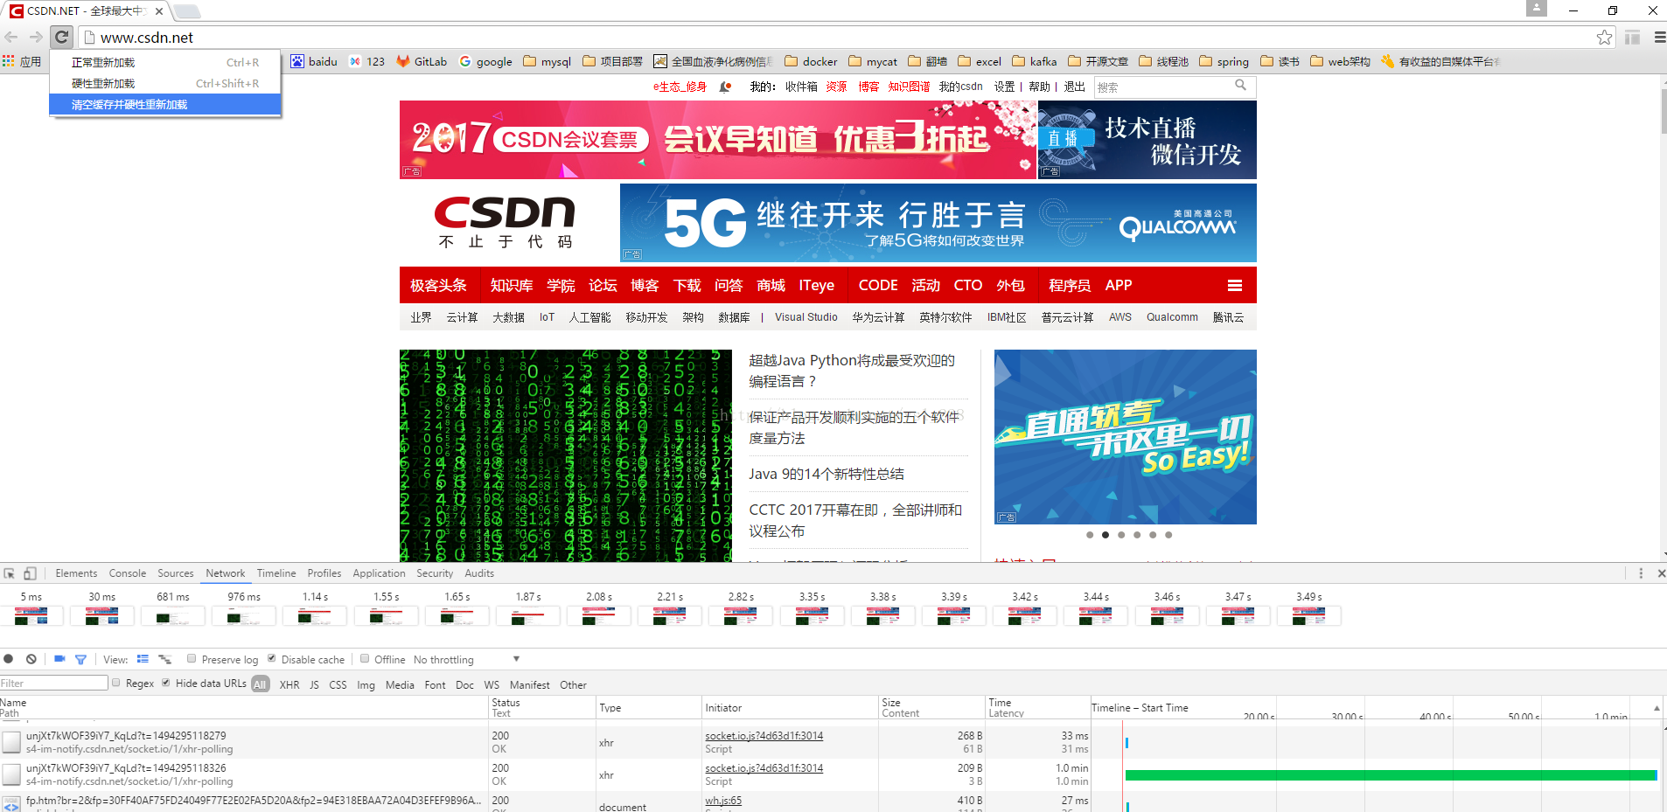
Task: Switch to the Elements tab
Action: click(x=76, y=573)
